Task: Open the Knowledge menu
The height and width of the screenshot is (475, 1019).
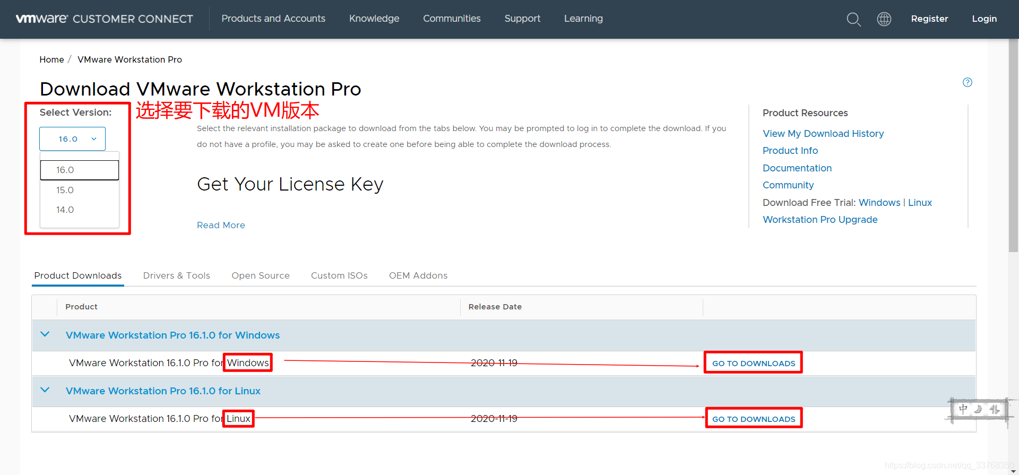Action: tap(374, 19)
